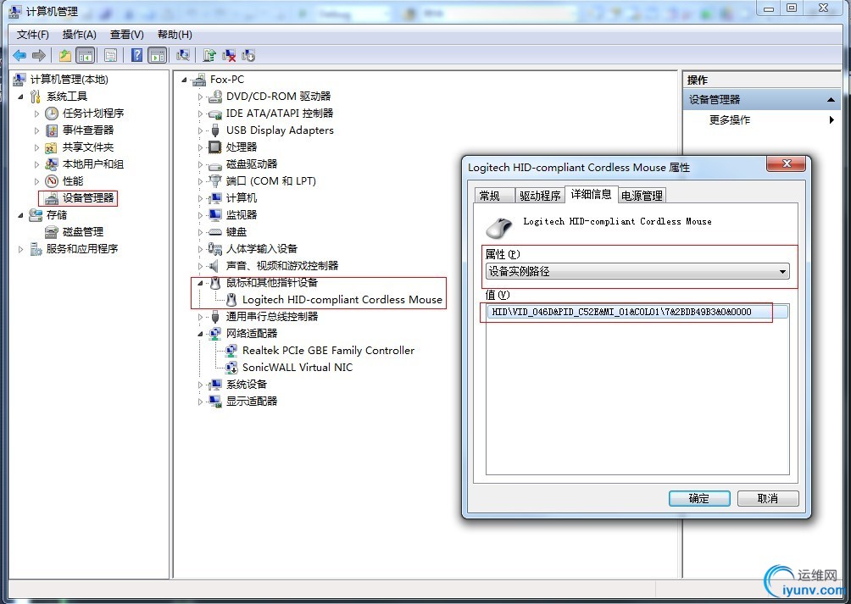Select SonicWALL Virtual NIC adapter

point(298,368)
